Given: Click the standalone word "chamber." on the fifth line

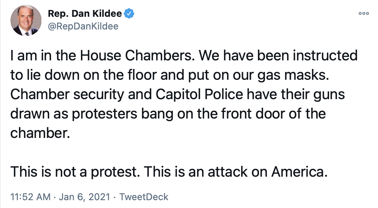Looking at the screenshot, I should 40,133.
